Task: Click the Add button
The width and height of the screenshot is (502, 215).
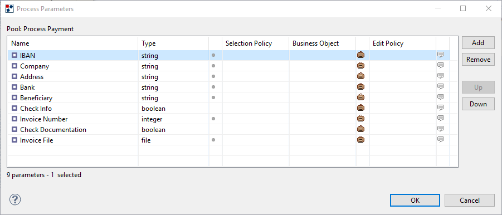Action: click(x=478, y=42)
